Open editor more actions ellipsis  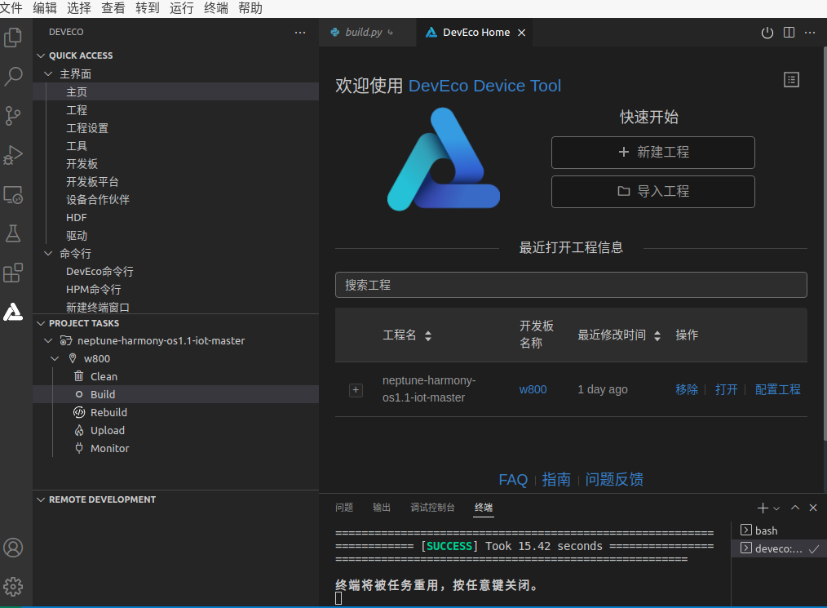pyautogui.click(x=810, y=33)
